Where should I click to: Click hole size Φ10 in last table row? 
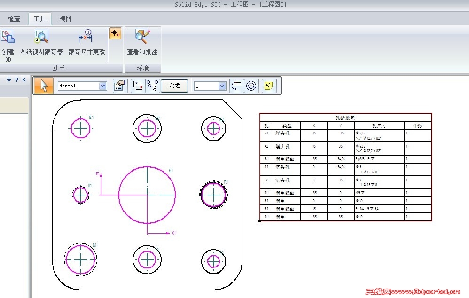359,217
